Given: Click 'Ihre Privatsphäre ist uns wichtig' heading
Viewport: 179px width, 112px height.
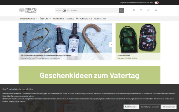Looking at the screenshot, I should (18, 89).
